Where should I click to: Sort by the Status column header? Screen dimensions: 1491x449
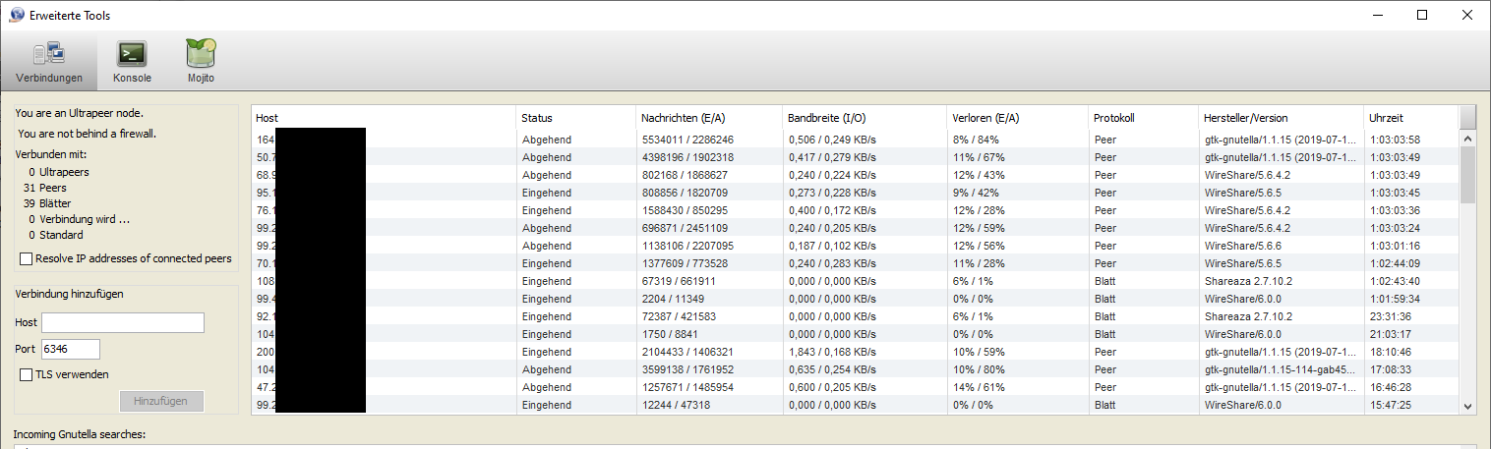pyautogui.click(x=576, y=118)
